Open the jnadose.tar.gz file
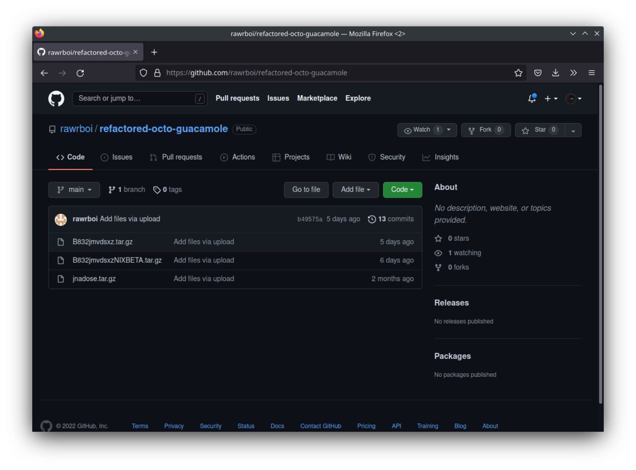The width and height of the screenshot is (636, 470). click(94, 279)
